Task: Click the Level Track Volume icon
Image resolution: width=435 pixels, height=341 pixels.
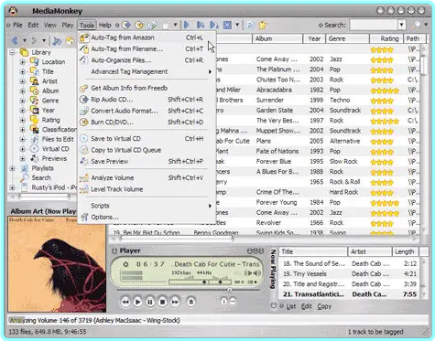Action: [x=83, y=189]
